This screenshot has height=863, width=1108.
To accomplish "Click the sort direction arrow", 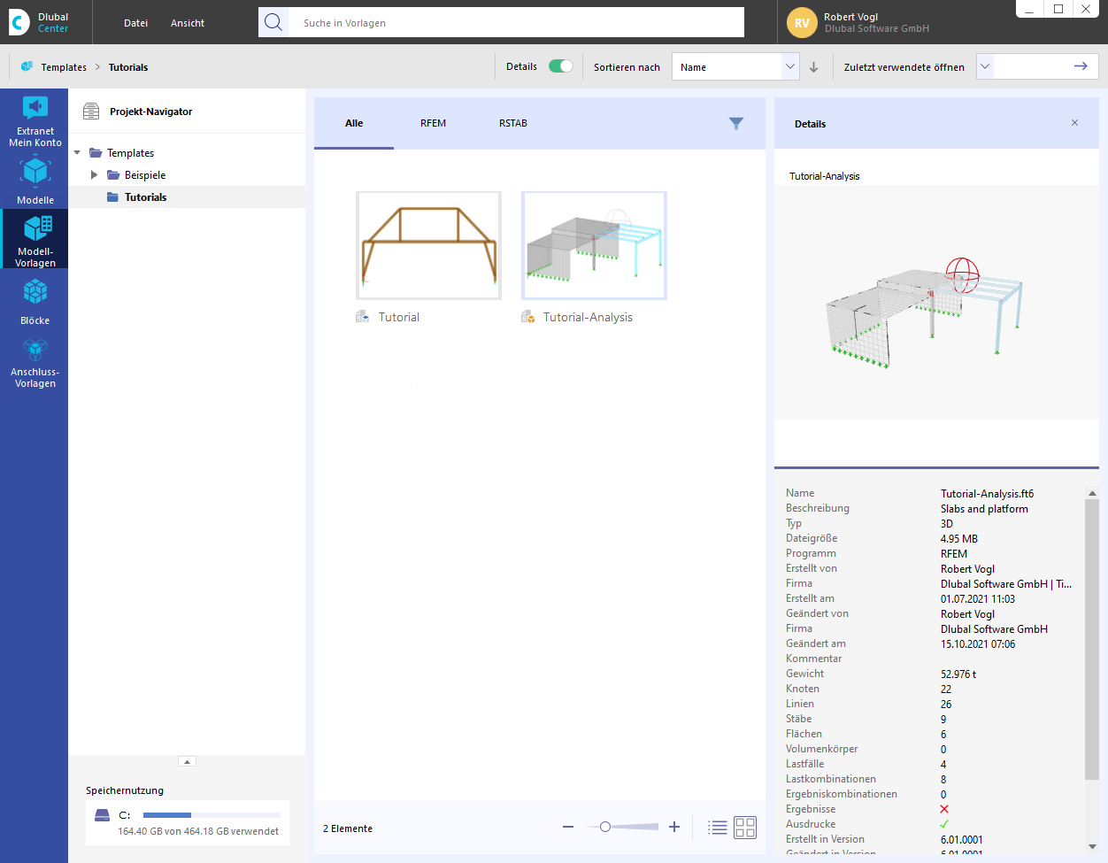I will [x=814, y=67].
